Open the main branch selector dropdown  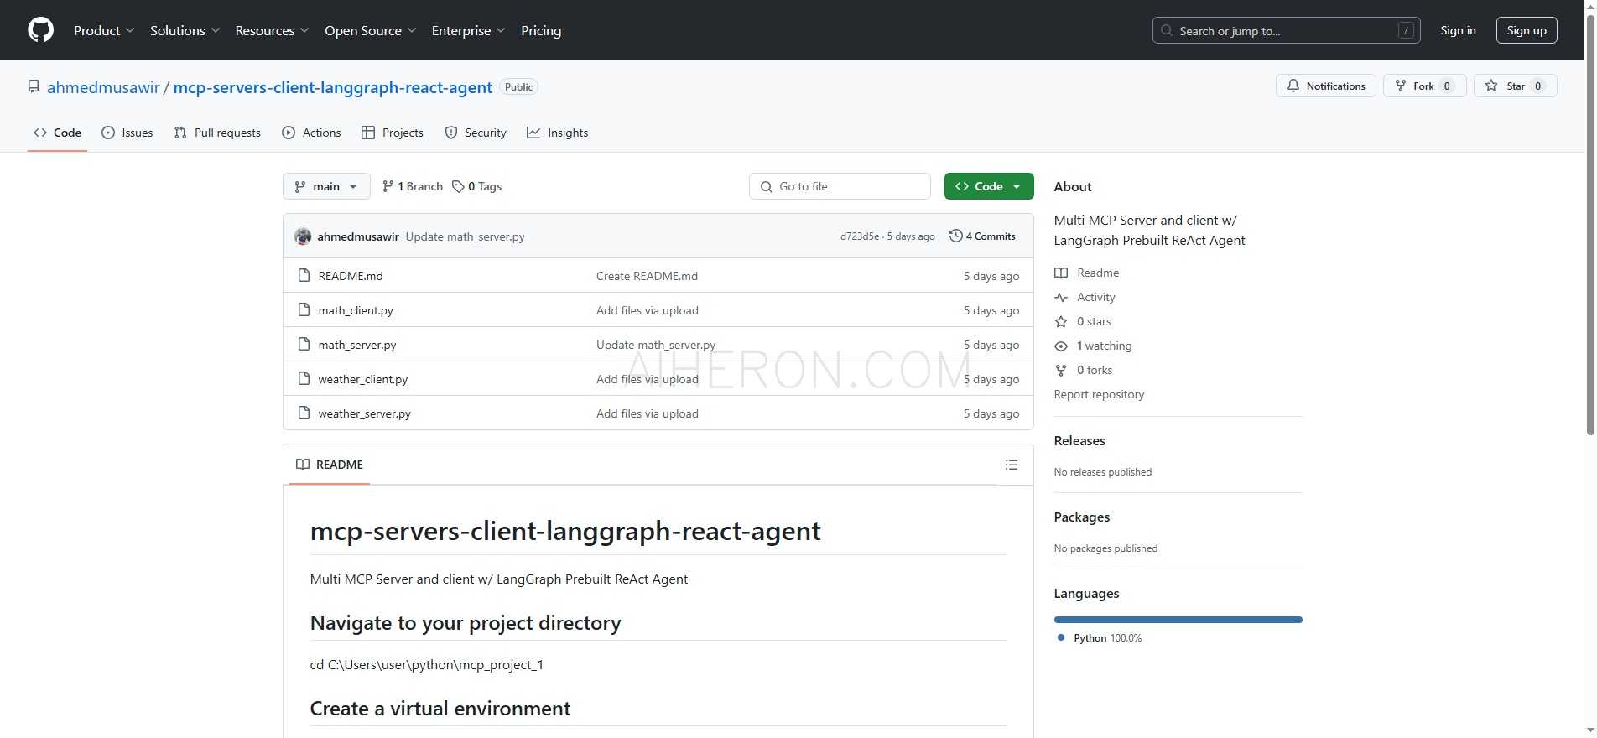pos(326,186)
